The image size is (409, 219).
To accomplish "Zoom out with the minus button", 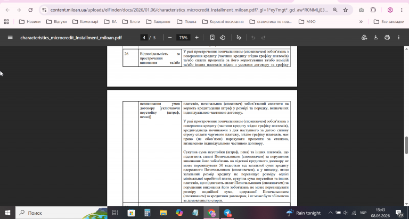I will click(170, 38).
